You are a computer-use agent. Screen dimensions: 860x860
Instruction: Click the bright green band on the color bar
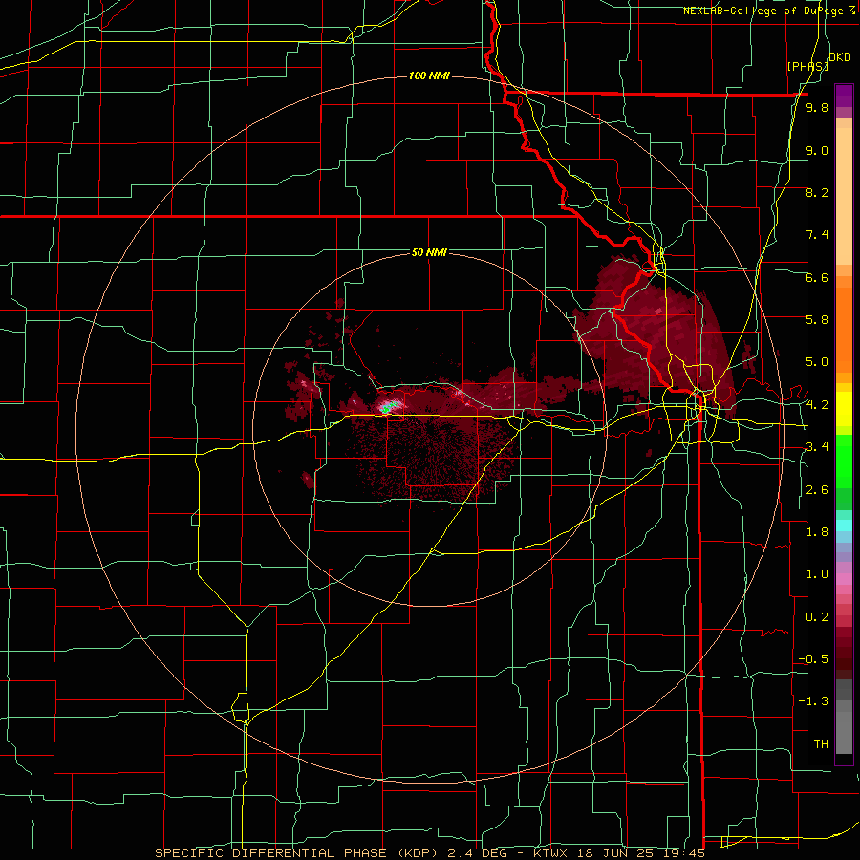point(844,462)
